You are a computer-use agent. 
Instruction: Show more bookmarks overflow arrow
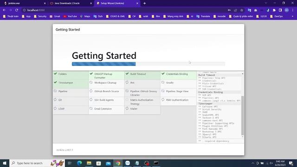[x=292, y=17]
